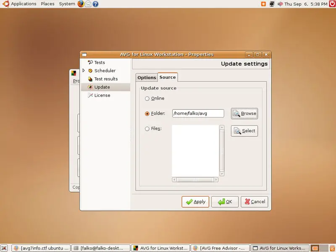Click the second workspace switcher square

coord(323,248)
